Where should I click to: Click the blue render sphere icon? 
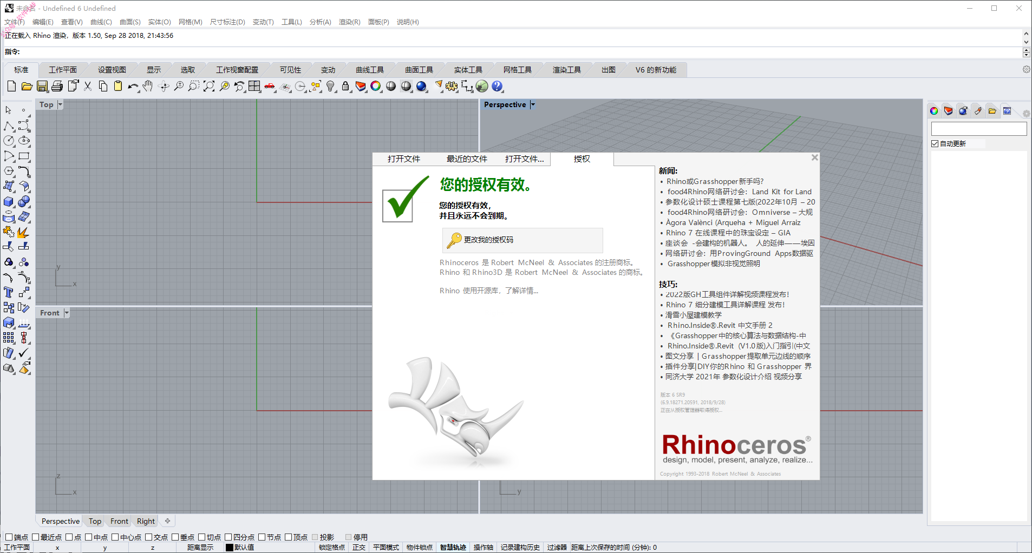point(422,86)
